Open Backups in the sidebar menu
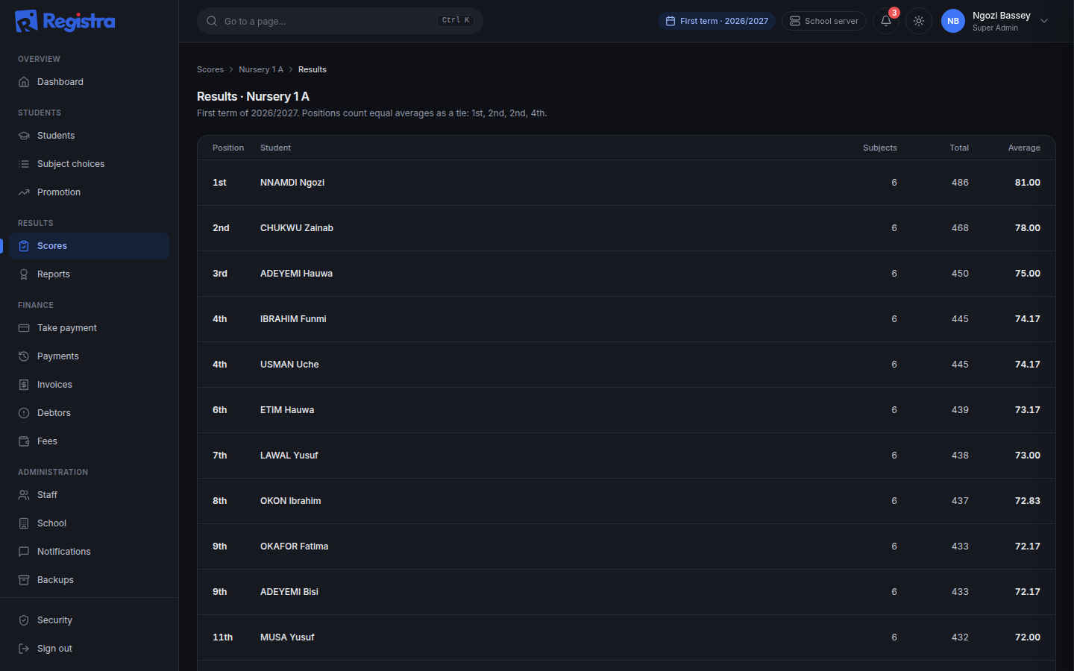Viewport: 1074px width, 671px height. point(89,580)
